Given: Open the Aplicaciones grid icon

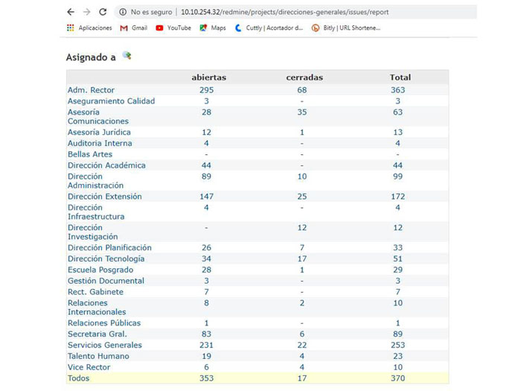Looking at the screenshot, I should point(71,28).
